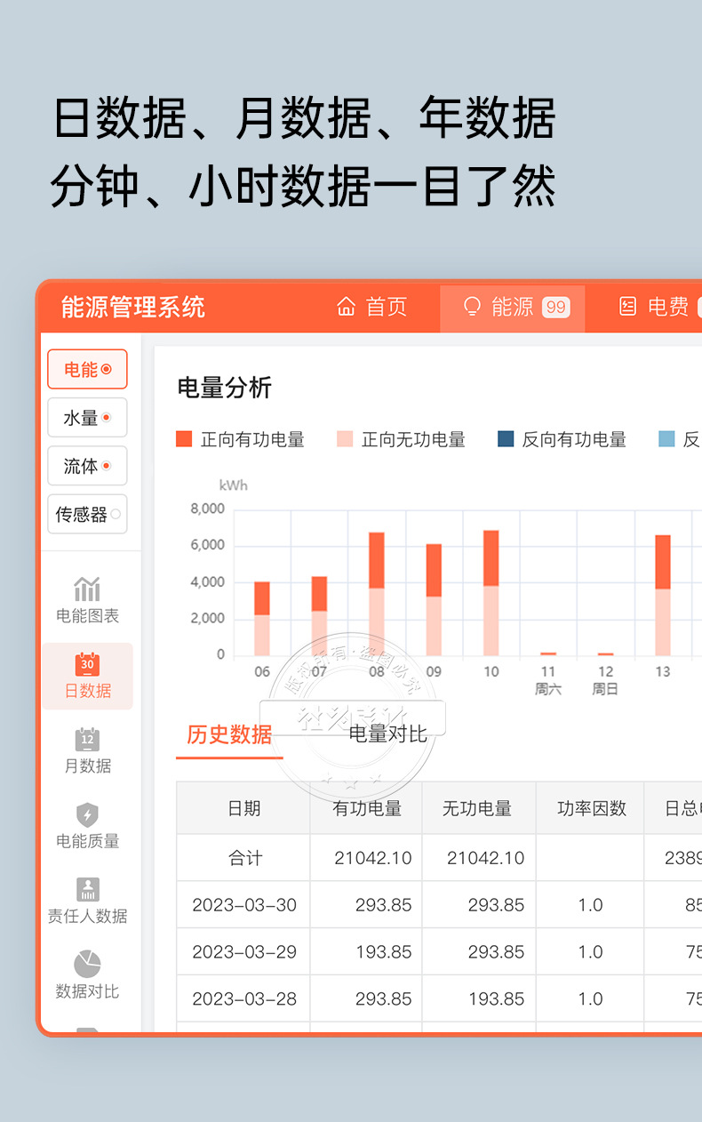
Task: Open the 电费 menu item
Action: tap(653, 307)
